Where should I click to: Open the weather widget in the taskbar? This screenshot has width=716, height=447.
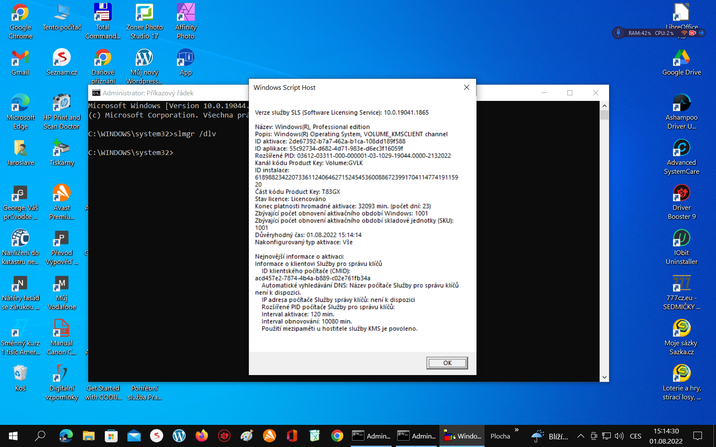pyautogui.click(x=550, y=436)
